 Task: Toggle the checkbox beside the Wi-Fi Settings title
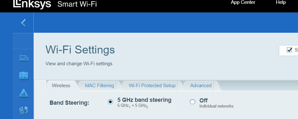(289, 50)
